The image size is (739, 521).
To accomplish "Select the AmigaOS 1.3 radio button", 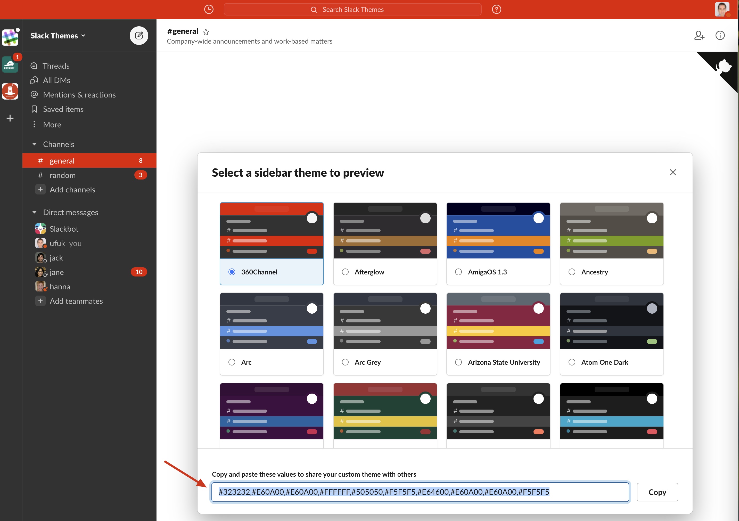I will tap(458, 272).
